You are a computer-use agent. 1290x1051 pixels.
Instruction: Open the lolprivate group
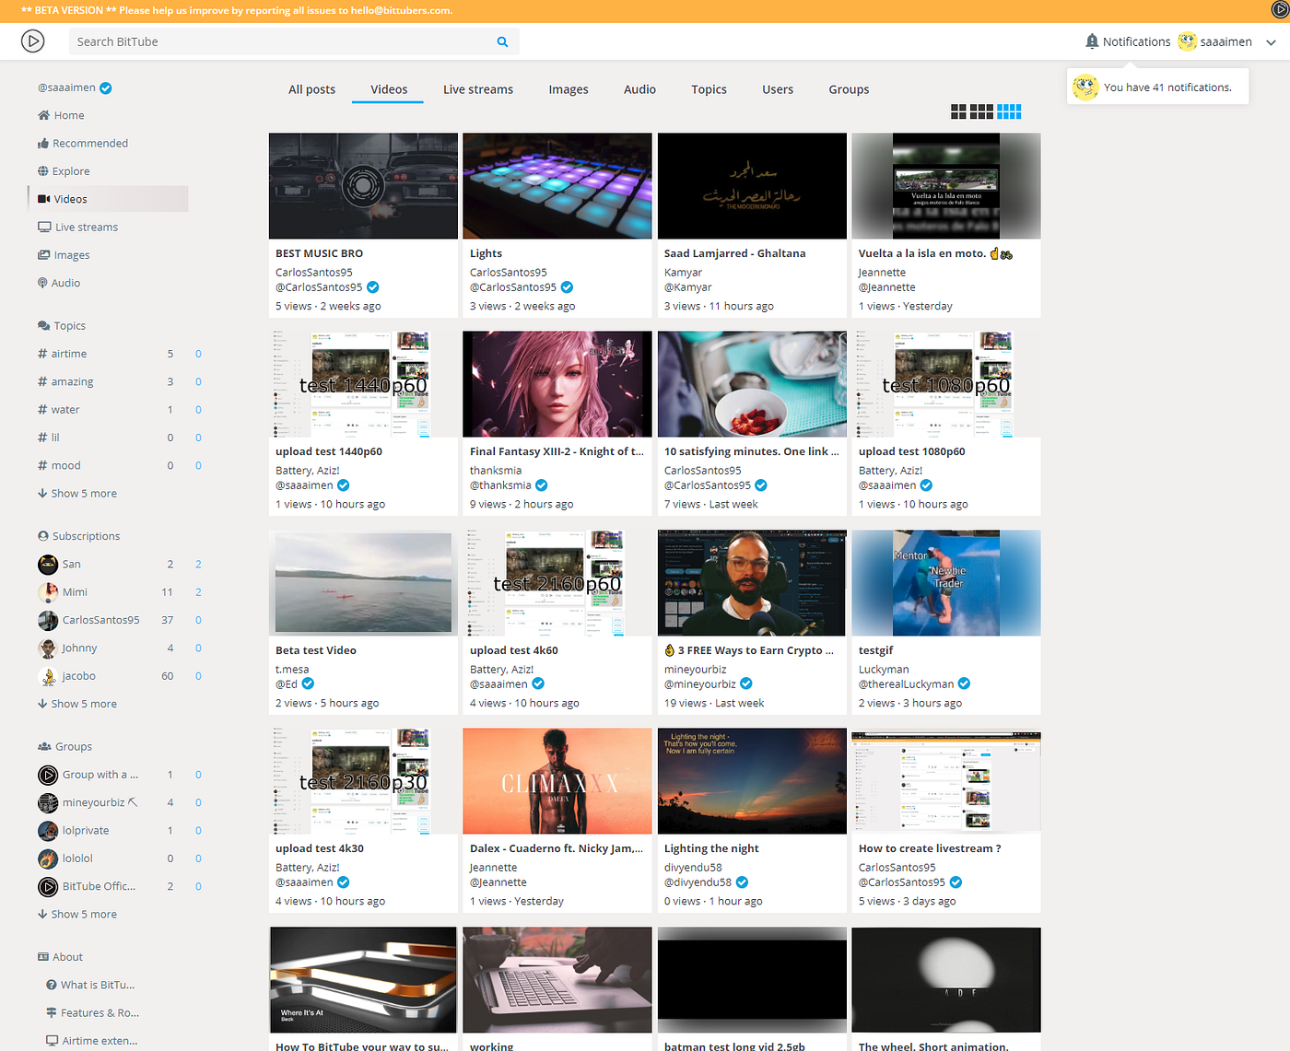[86, 831]
